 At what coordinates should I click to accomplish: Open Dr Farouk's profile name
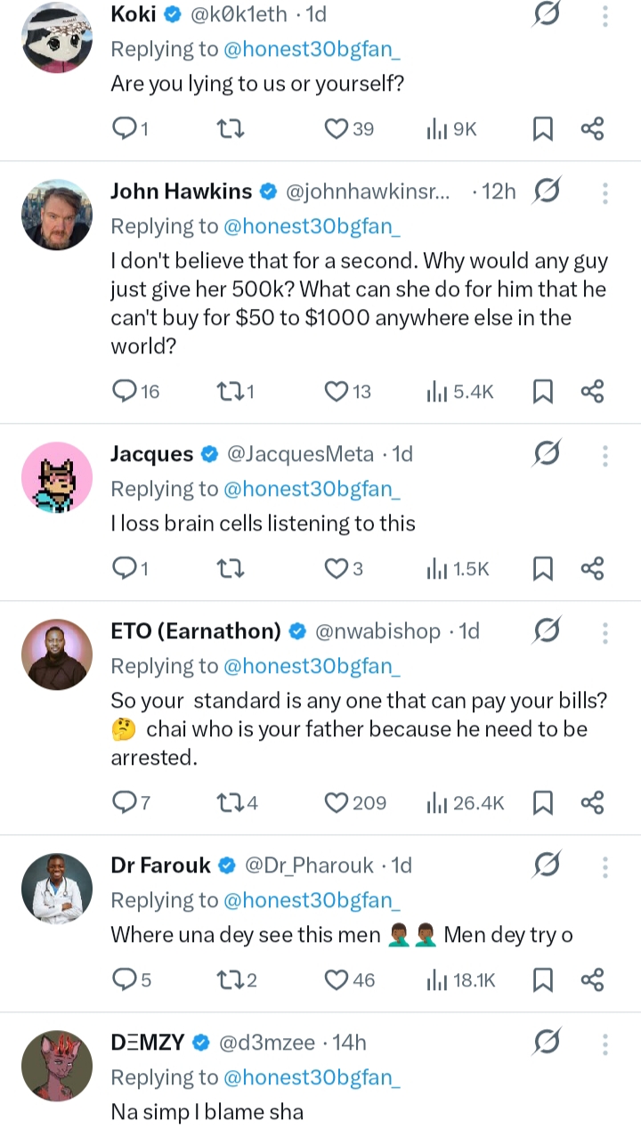pos(161,865)
